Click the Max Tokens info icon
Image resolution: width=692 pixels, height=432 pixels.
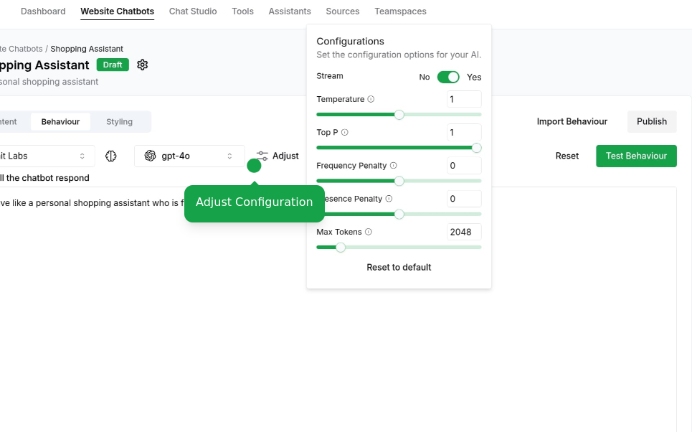[x=368, y=232]
